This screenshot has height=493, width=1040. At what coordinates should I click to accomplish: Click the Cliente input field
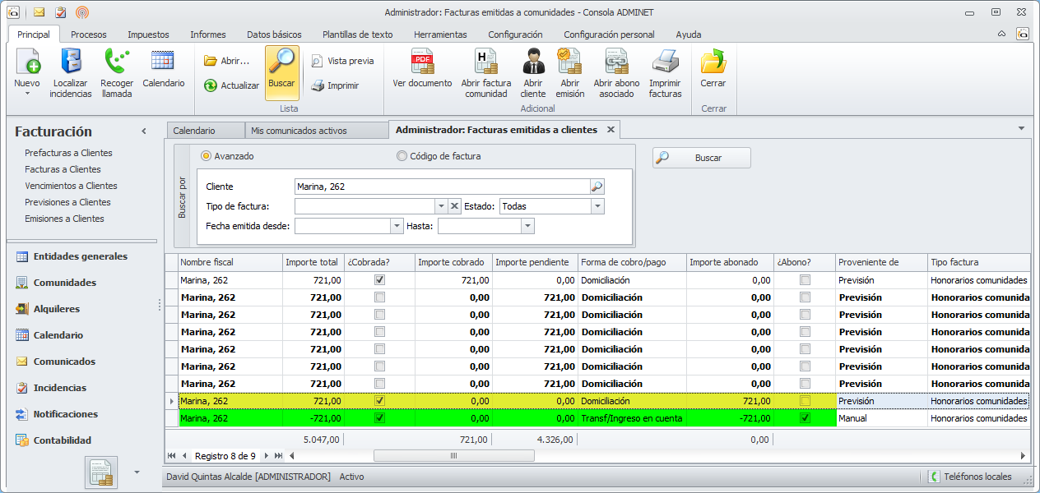442,187
